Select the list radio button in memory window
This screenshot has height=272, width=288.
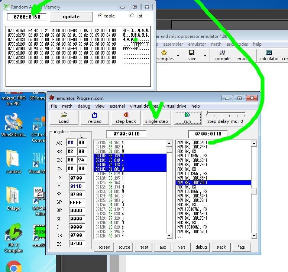tap(132, 16)
